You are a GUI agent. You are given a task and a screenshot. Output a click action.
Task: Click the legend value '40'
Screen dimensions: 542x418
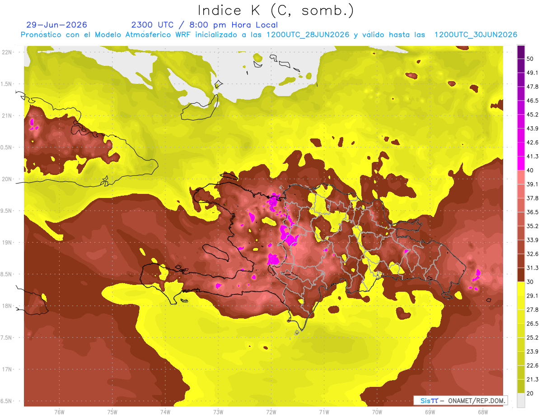pos(531,170)
